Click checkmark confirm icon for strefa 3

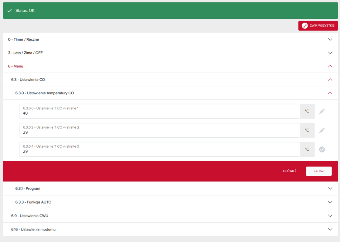coord(322,149)
